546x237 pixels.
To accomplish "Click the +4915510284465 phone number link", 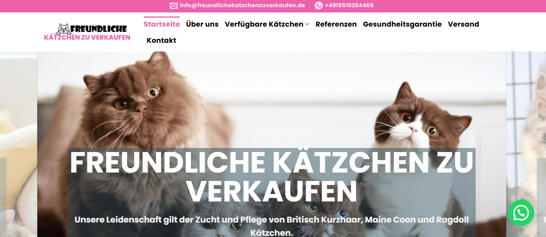I will (x=349, y=5).
